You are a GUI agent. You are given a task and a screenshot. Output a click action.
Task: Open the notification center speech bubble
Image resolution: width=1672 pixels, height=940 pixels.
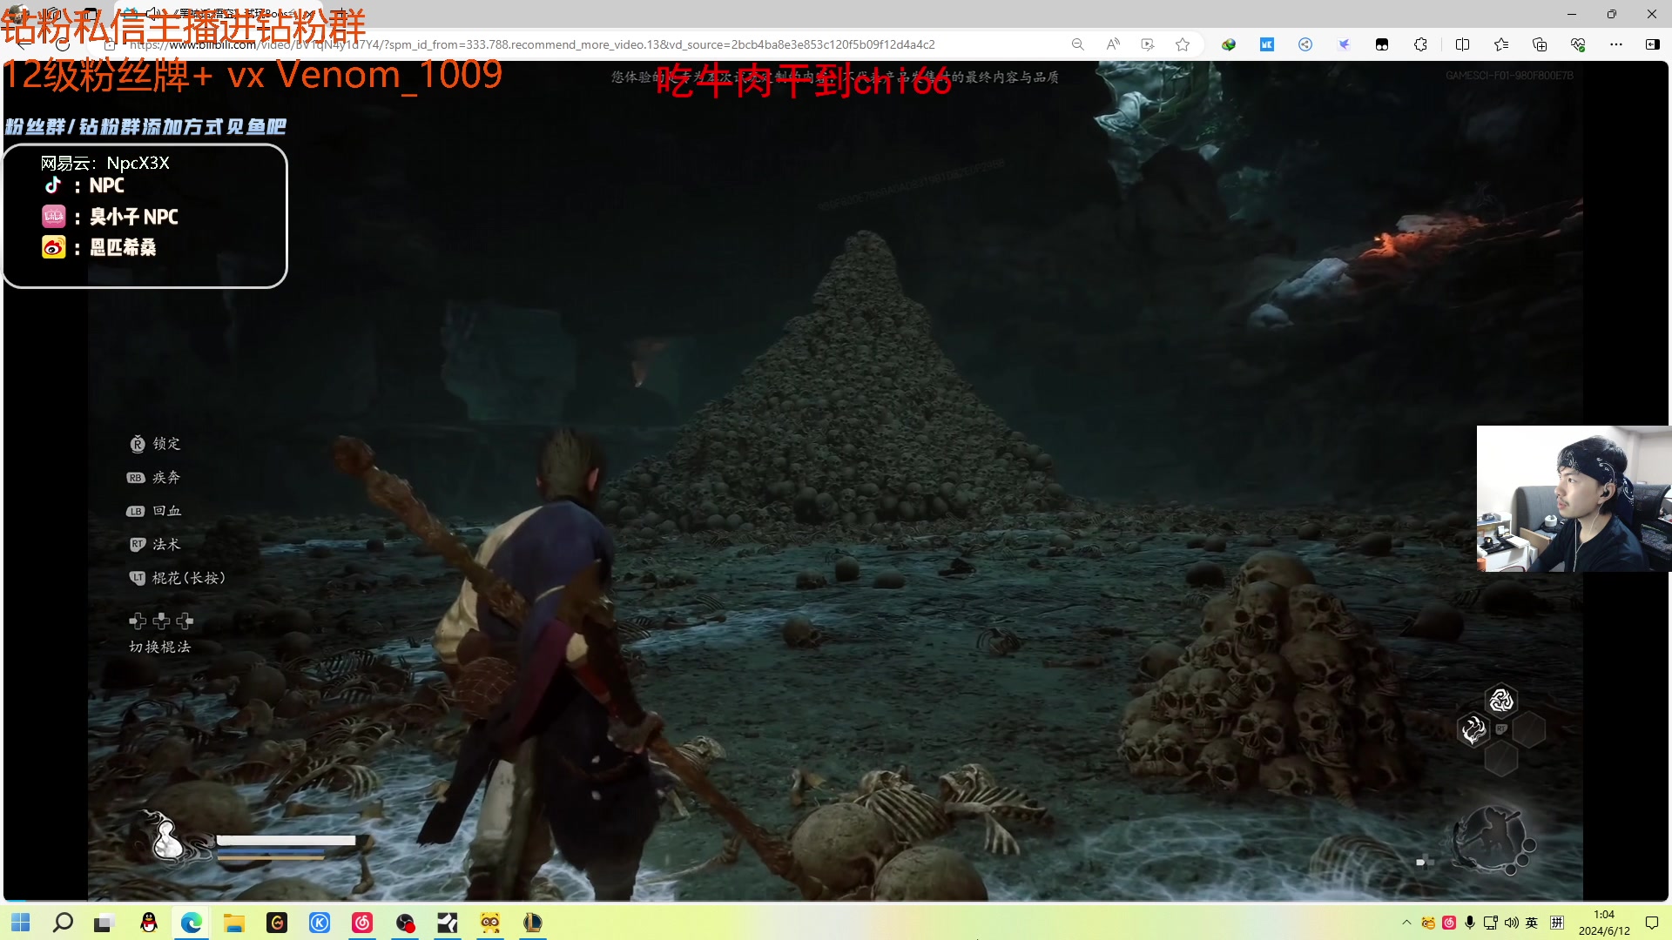(1652, 923)
